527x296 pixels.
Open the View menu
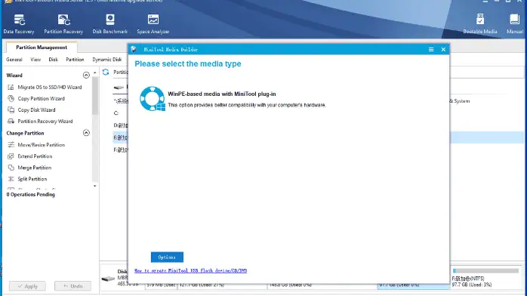point(35,60)
